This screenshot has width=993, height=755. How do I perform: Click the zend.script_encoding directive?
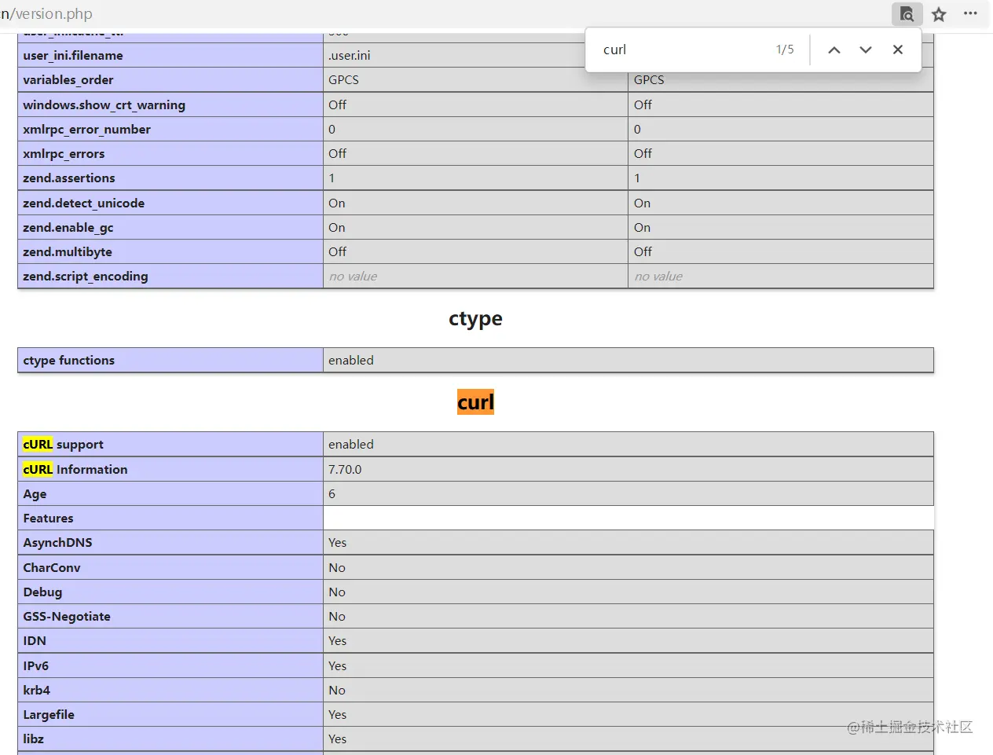(86, 276)
